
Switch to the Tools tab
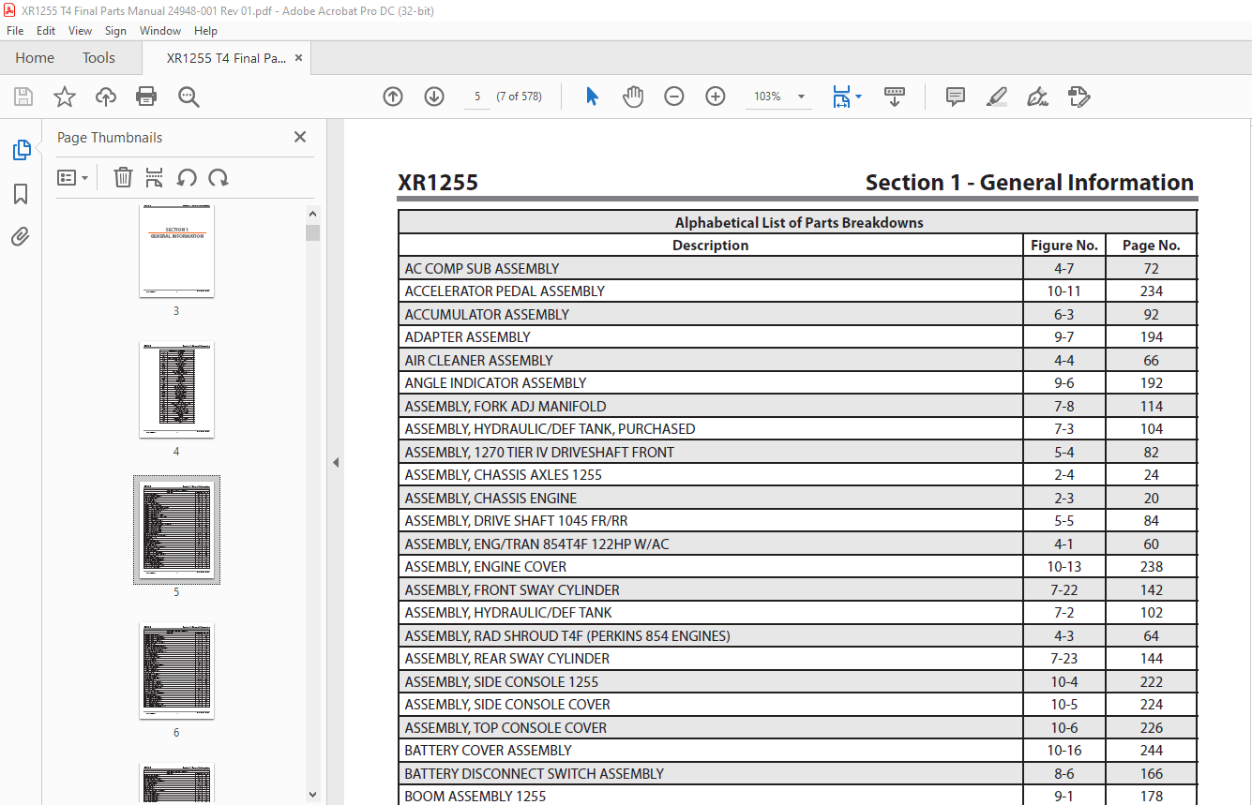point(98,58)
